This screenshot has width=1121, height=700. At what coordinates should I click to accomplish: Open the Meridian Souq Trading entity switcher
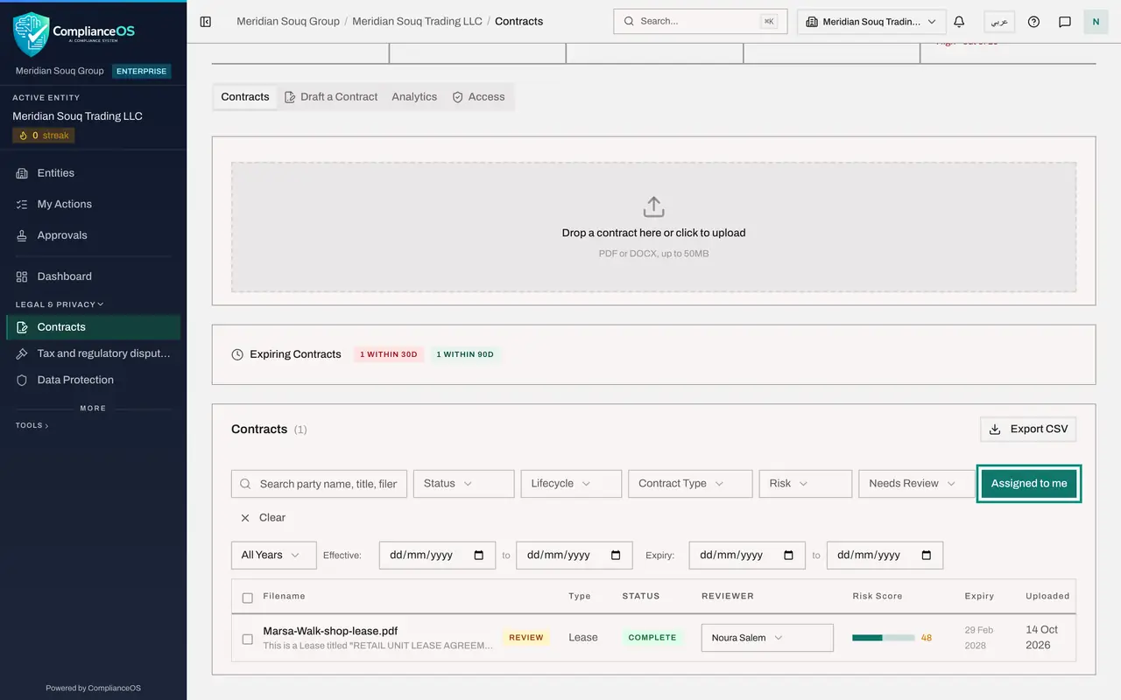click(x=871, y=22)
